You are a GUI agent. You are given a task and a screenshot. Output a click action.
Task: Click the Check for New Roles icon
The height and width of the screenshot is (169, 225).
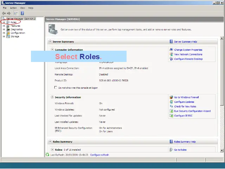pyautogui.click(x=171, y=106)
